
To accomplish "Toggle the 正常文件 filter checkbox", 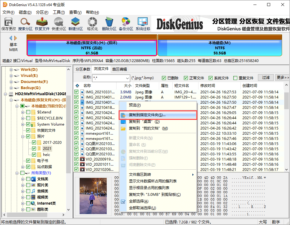I will (x=186, y=78).
